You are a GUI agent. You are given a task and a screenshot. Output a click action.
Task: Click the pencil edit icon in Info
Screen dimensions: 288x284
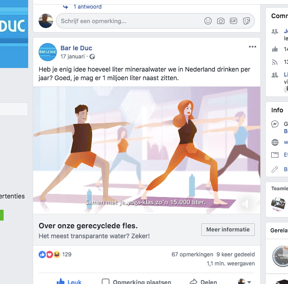275,169
